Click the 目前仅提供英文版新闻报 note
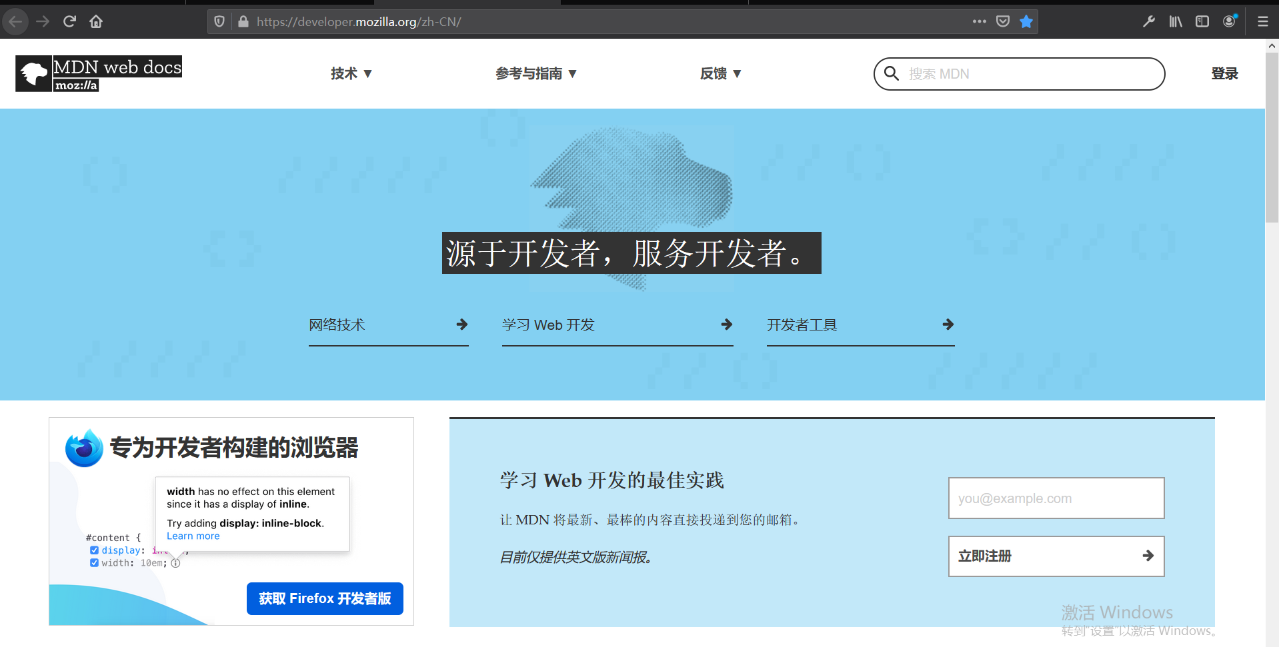 [x=576, y=557]
